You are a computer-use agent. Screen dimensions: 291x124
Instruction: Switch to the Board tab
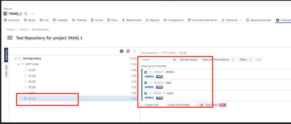[30, 20]
